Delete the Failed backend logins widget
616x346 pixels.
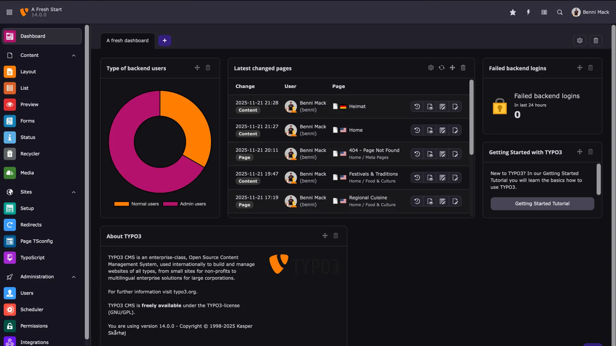[x=590, y=68]
